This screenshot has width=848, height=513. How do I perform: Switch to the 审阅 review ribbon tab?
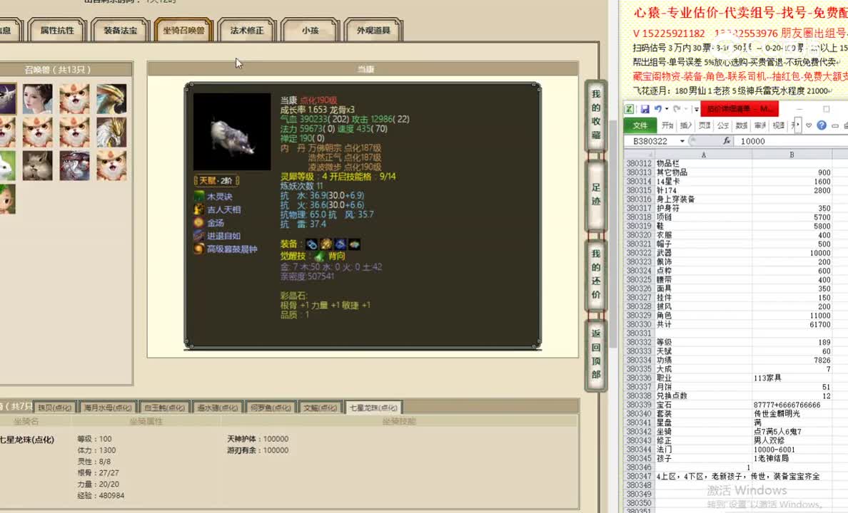click(760, 125)
